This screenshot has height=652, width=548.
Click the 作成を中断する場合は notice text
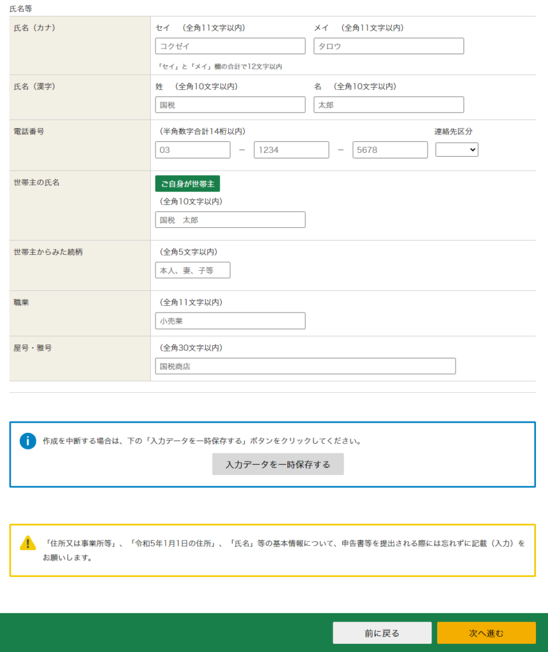pyautogui.click(x=201, y=441)
